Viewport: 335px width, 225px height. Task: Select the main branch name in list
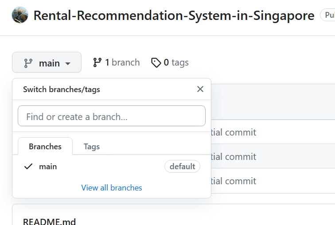[x=48, y=167]
